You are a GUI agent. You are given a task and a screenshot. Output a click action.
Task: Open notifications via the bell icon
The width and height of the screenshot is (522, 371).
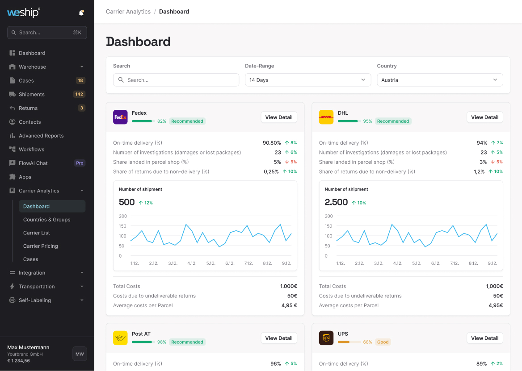point(81,13)
